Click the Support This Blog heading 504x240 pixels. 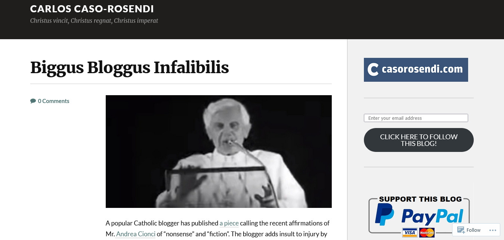tap(420, 199)
